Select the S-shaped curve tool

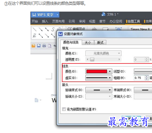pos(53,29)
